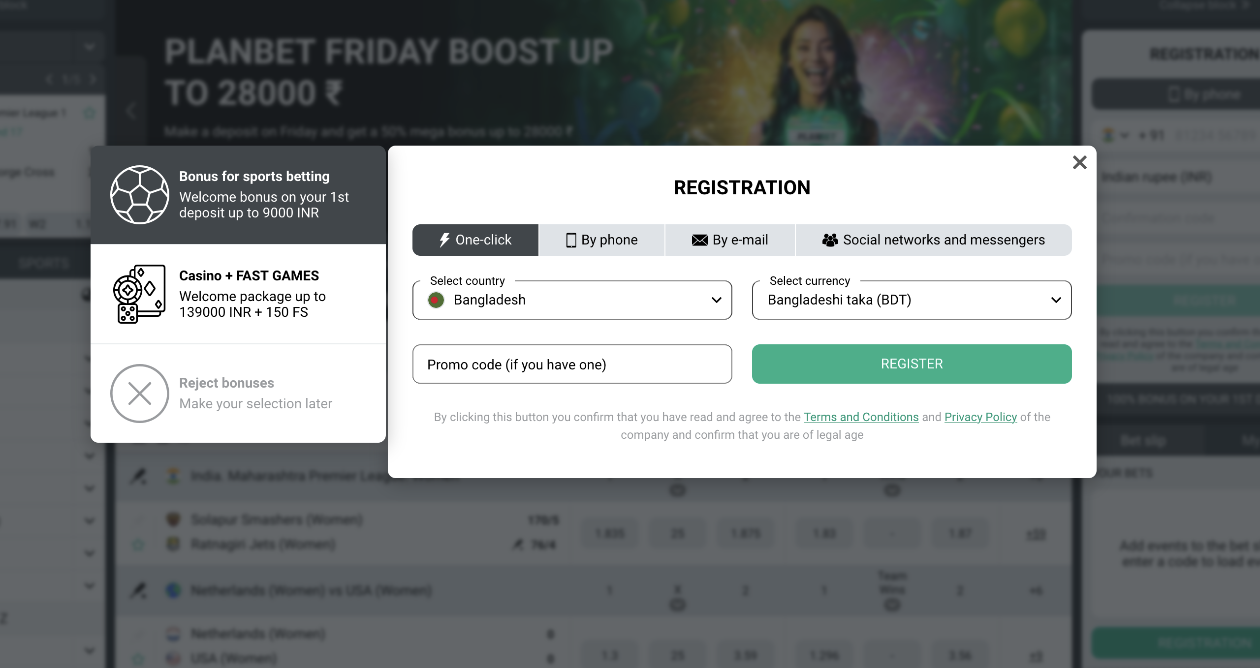Click the Reject bonuses X circle icon
Viewport: 1260px width, 668px height.
click(140, 394)
